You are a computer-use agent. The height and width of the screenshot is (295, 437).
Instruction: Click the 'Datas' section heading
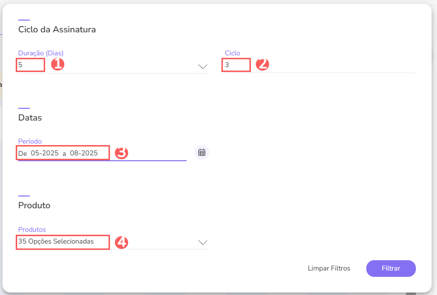tap(30, 118)
